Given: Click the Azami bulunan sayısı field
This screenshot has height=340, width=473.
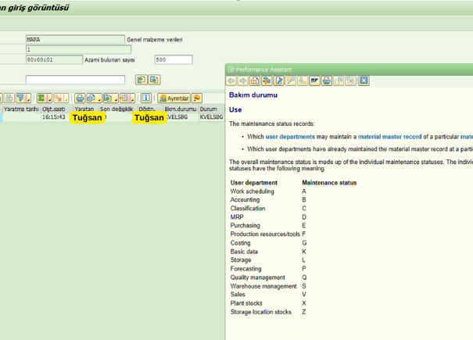Looking at the screenshot, I should (173, 59).
